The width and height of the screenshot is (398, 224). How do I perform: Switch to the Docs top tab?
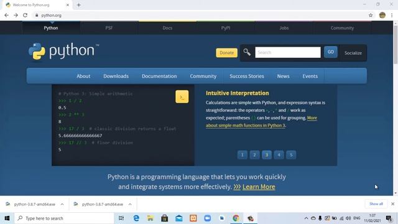167,28
